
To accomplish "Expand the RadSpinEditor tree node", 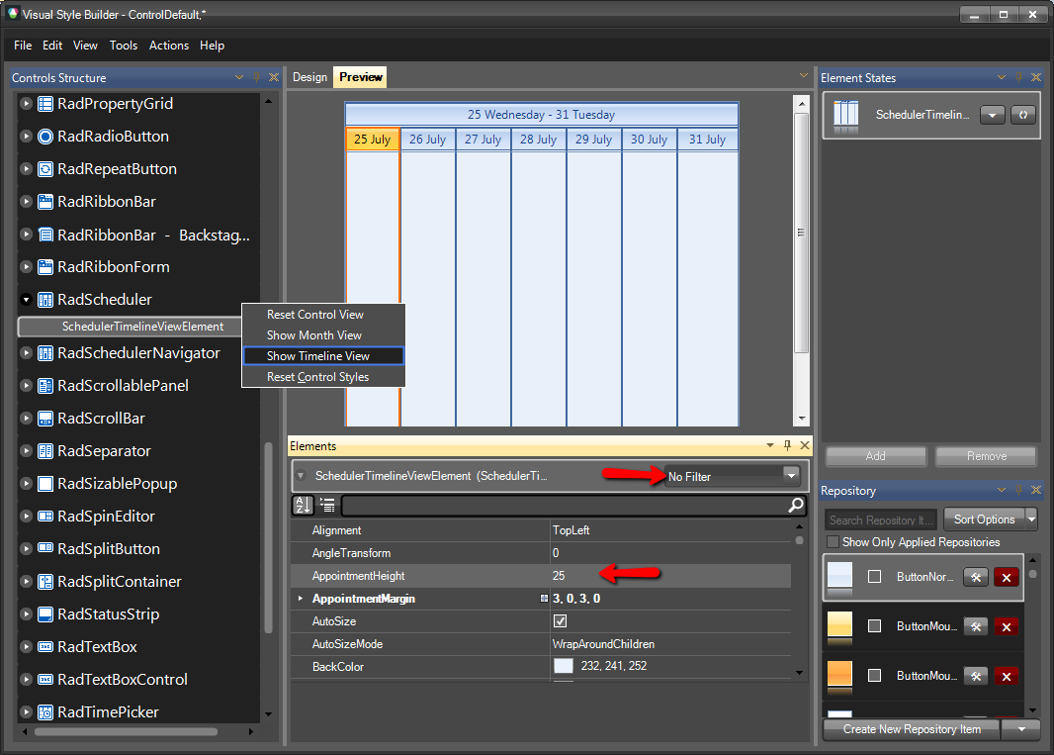I will pos(26,517).
